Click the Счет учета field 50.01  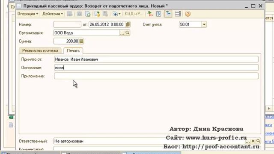(190, 24)
